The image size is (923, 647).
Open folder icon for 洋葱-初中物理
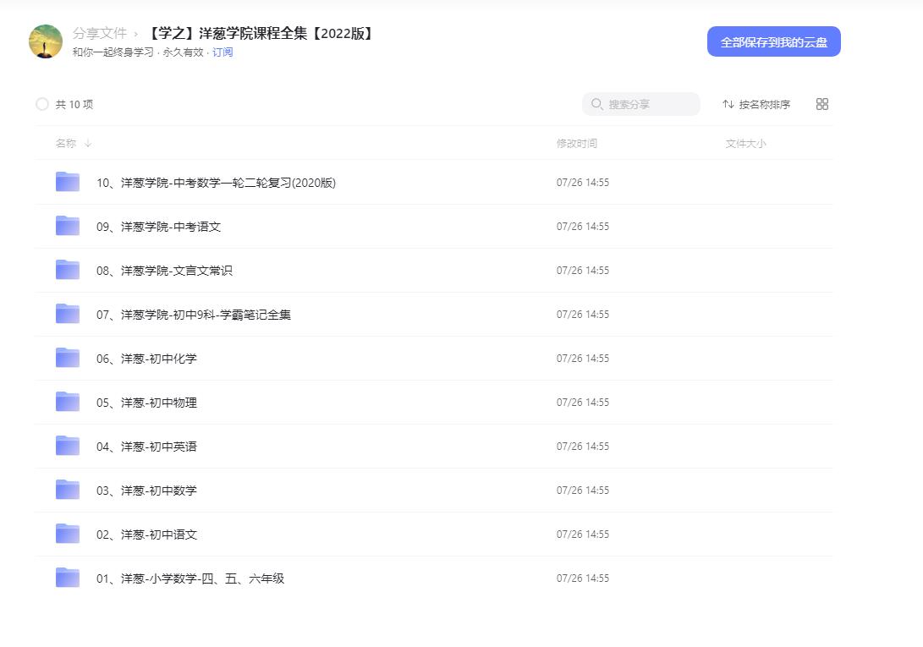(x=67, y=402)
